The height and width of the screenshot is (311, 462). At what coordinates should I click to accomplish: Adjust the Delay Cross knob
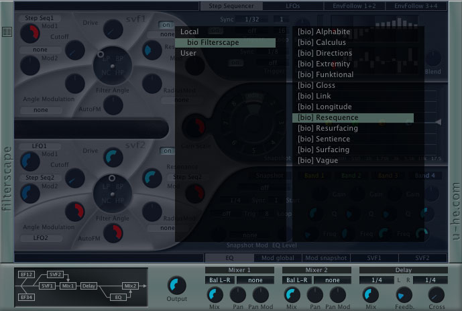(436, 295)
